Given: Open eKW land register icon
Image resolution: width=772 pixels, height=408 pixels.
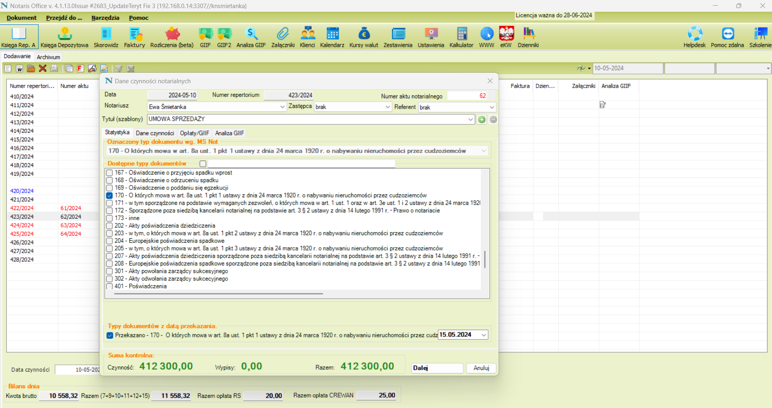Looking at the screenshot, I should pyautogui.click(x=506, y=37).
